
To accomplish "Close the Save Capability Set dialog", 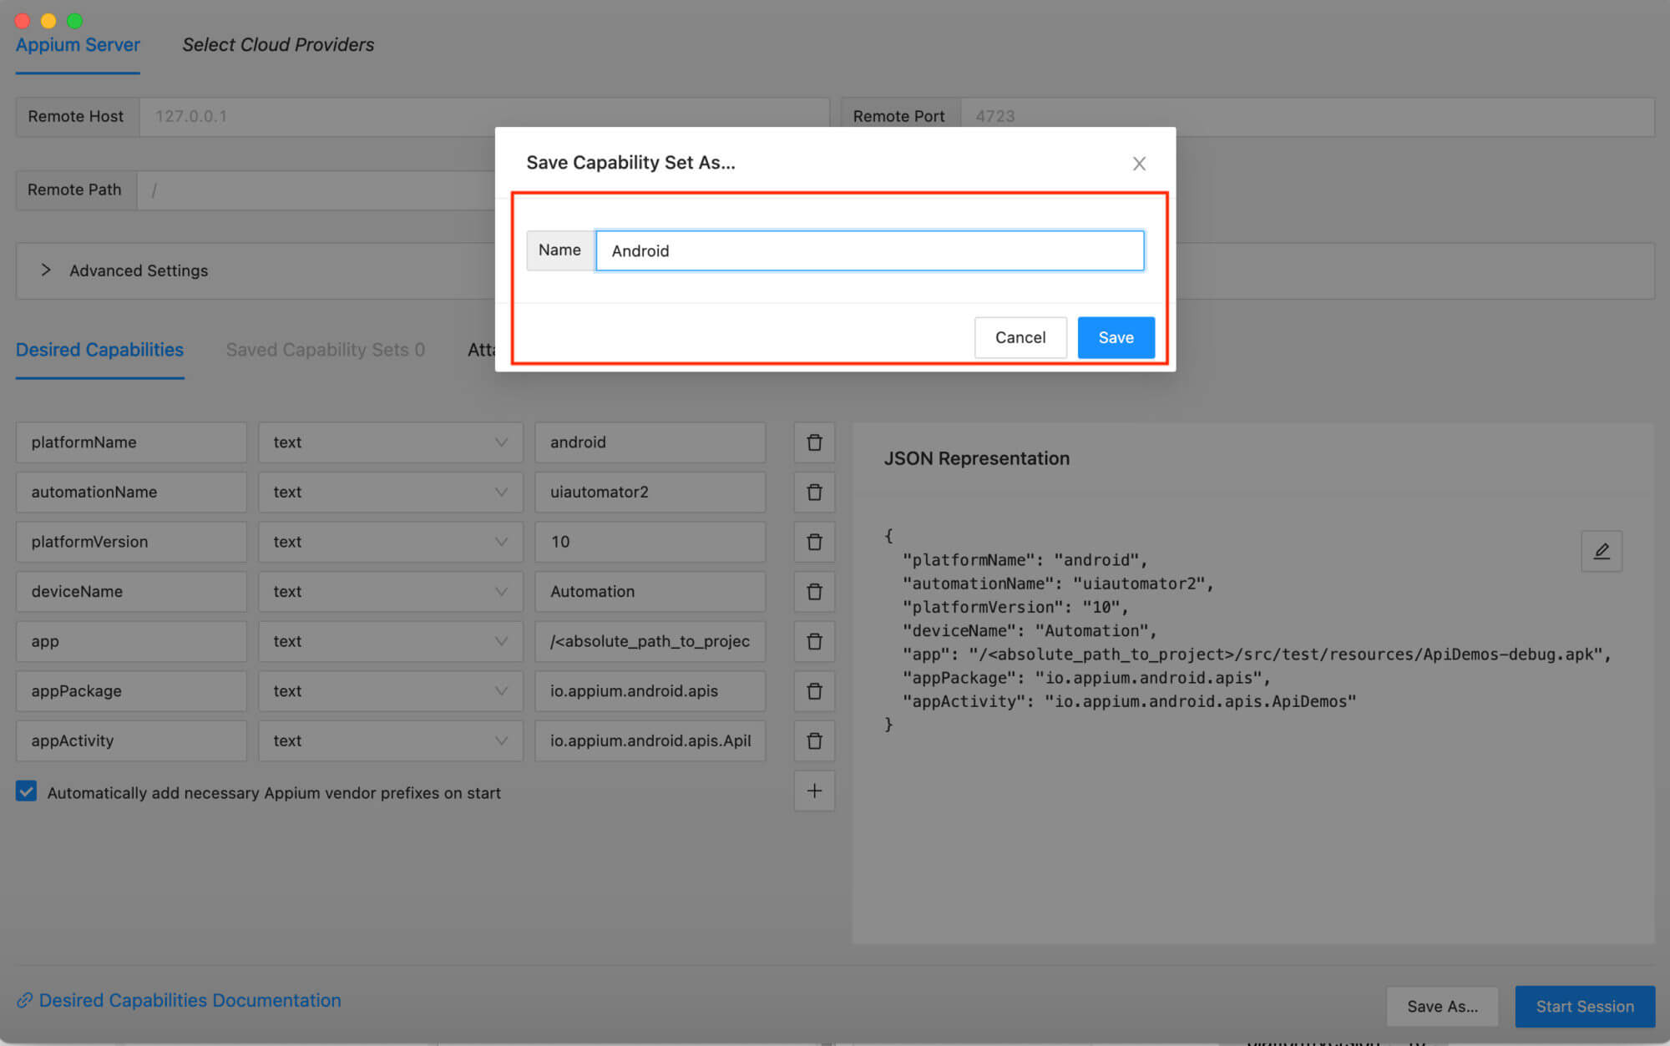I will (1138, 164).
